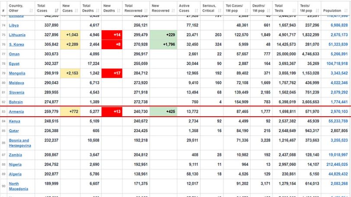
Task: Click Bosnia population link 3,255,523
Action: tap(339, 140)
